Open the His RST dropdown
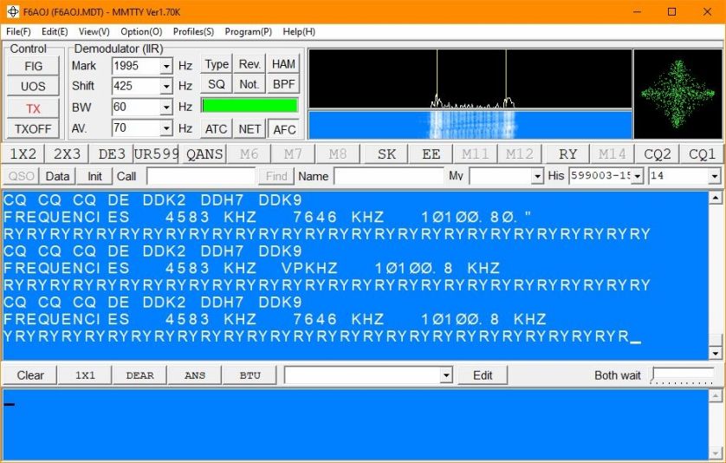 [638, 177]
